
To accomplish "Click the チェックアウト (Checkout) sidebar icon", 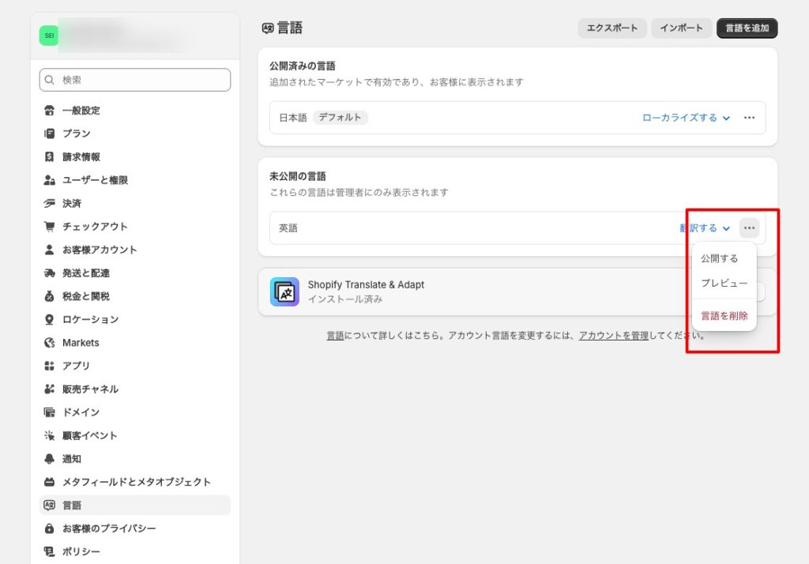I will 51,226.
